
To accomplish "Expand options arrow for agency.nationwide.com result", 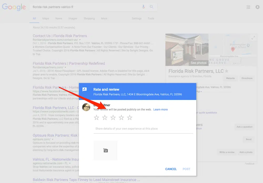I will (x=70, y=163).
